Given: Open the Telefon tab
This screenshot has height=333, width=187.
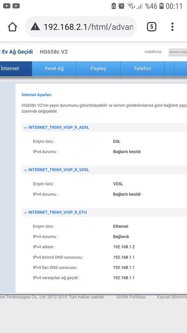Looking at the screenshot, I should (142, 69).
